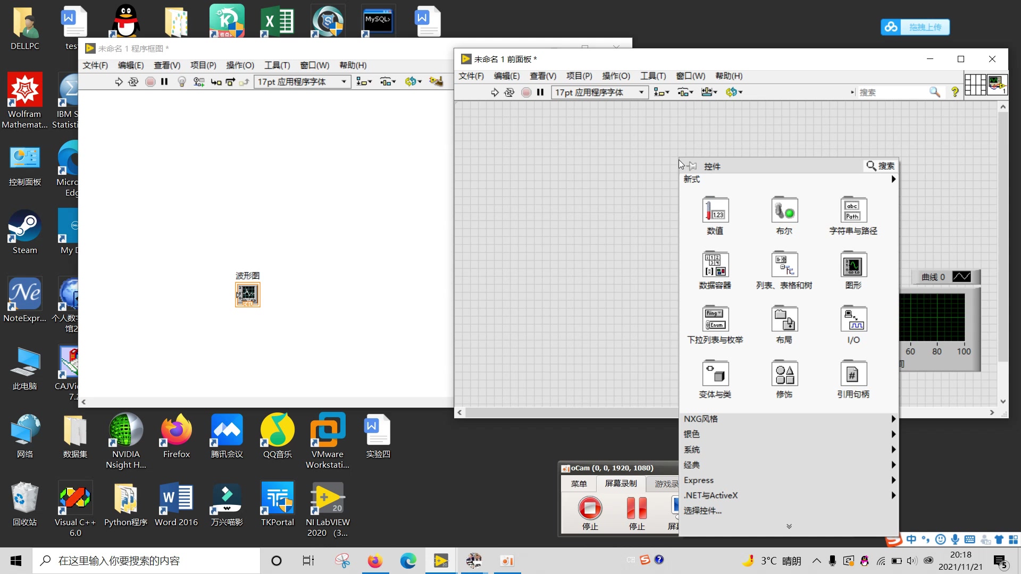Open the 图形 (Graph) controls palette

tap(853, 265)
